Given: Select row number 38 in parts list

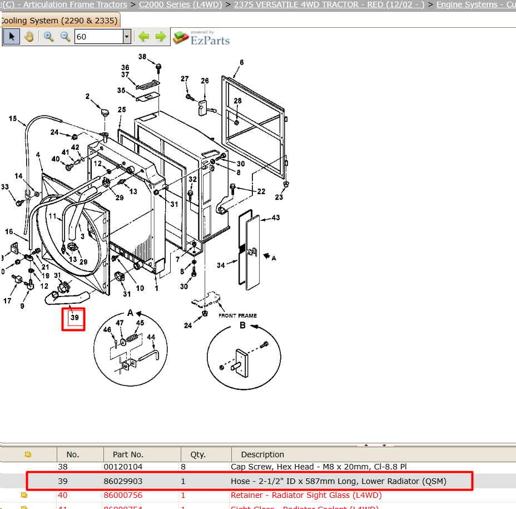Looking at the screenshot, I should pyautogui.click(x=63, y=467).
